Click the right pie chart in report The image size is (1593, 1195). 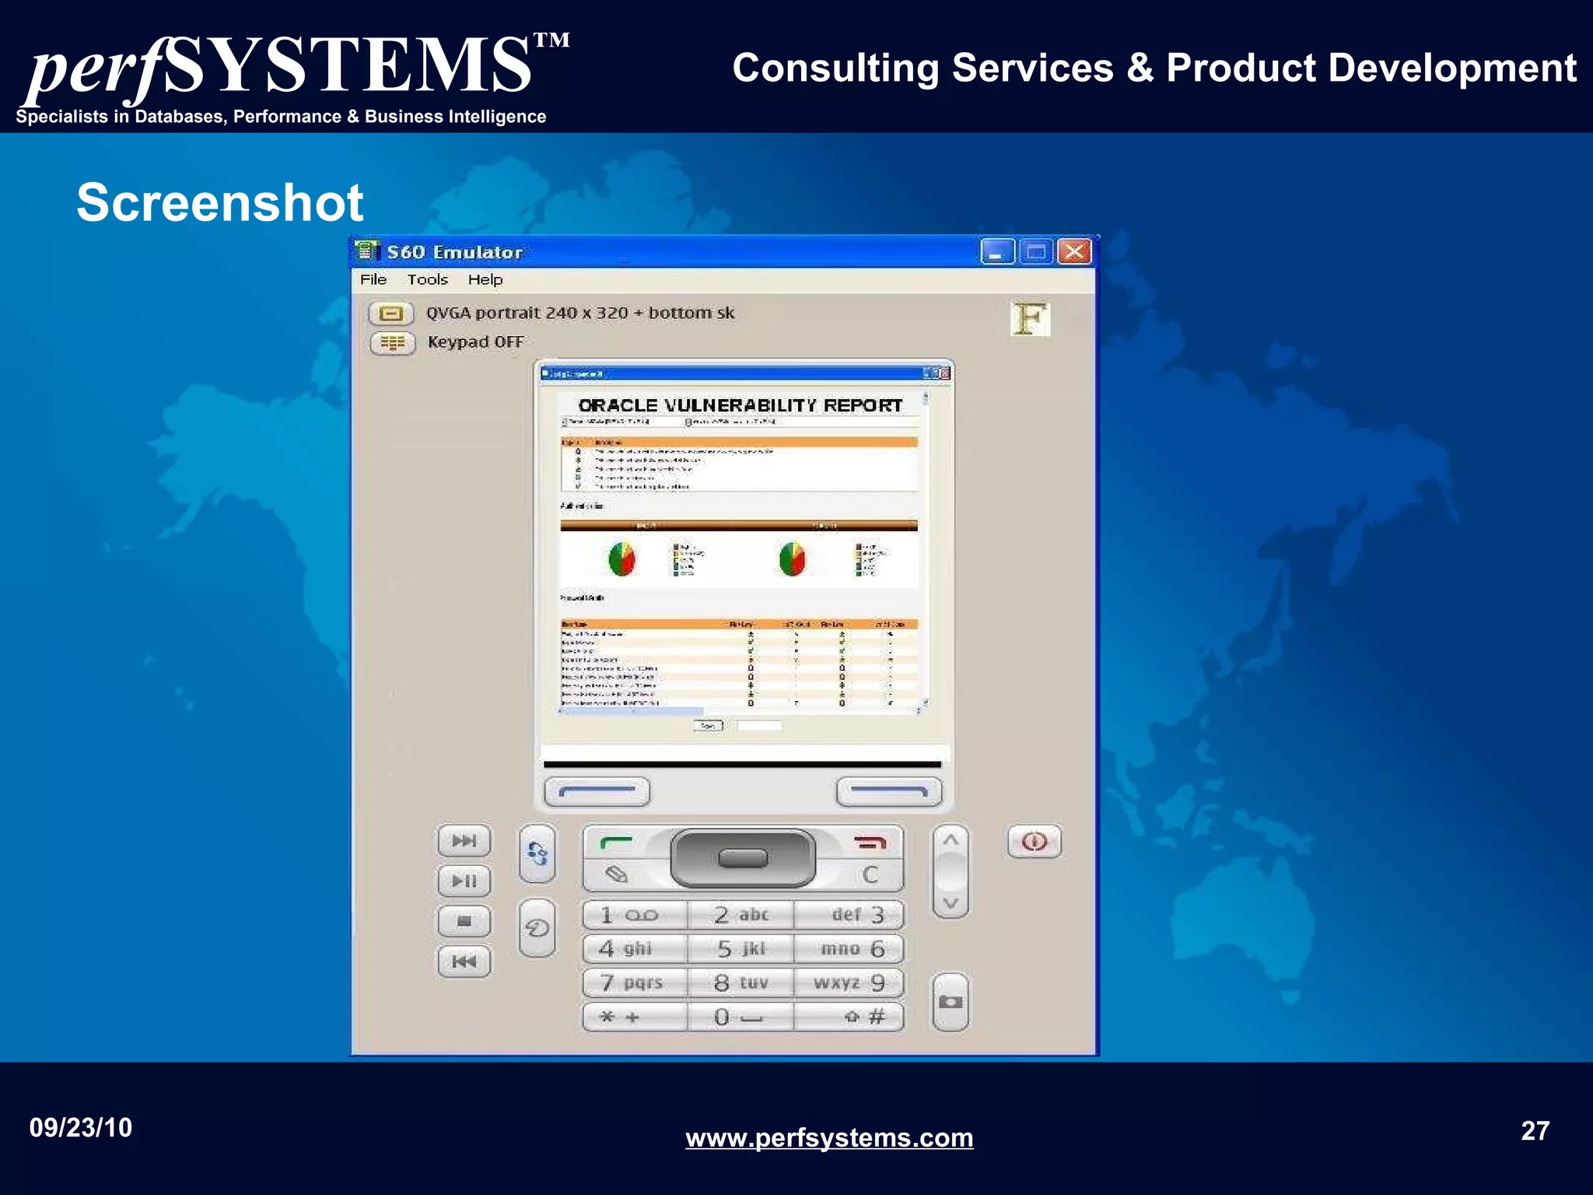[792, 559]
